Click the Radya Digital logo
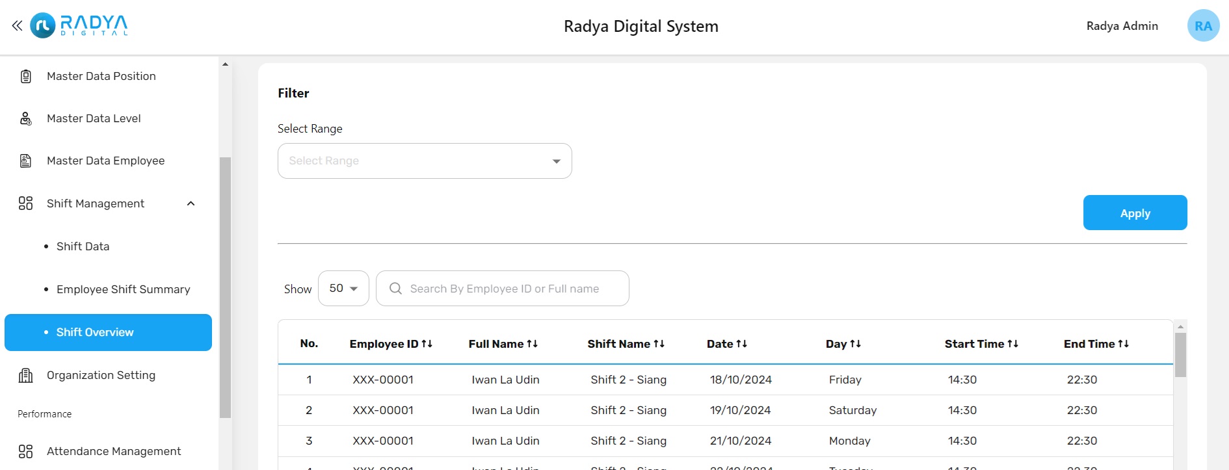Screen dimensions: 1229x470 79,26
